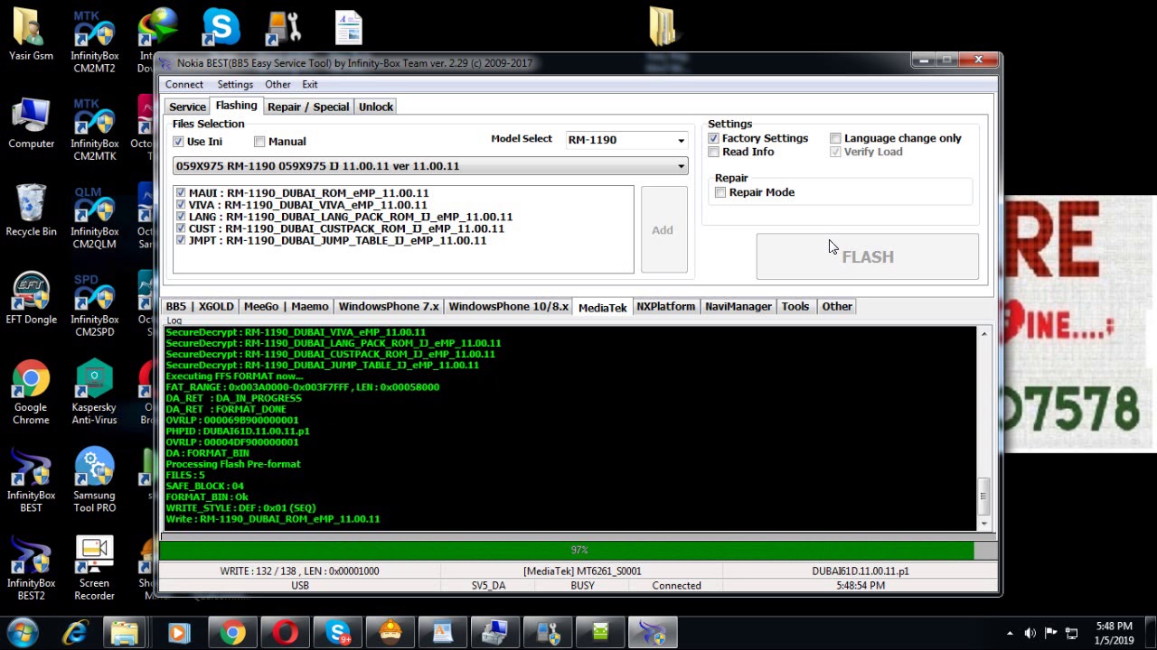Viewport: 1157px width, 650px height.
Task: Switch to the Repair / Special tab
Action: point(308,107)
